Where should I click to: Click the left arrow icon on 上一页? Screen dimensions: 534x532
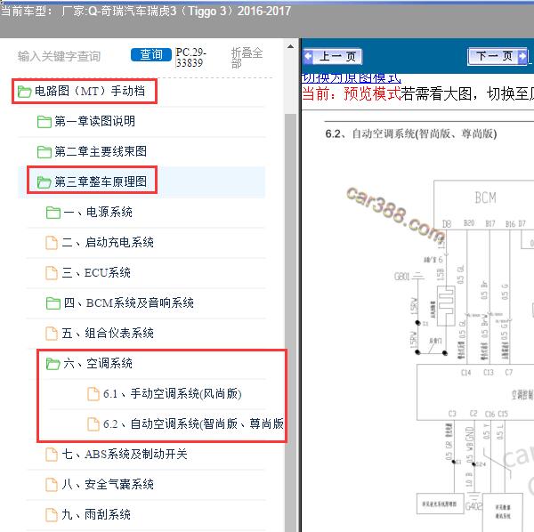tap(308, 56)
